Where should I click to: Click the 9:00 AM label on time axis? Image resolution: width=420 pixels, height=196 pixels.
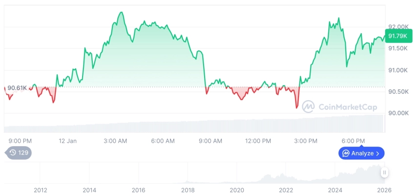pos(210,141)
